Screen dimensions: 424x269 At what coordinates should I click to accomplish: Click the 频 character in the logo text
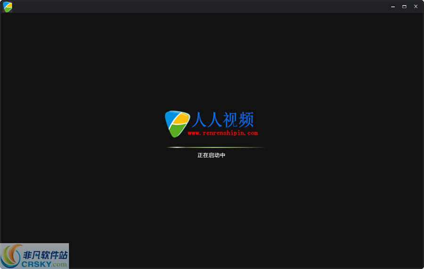point(246,120)
